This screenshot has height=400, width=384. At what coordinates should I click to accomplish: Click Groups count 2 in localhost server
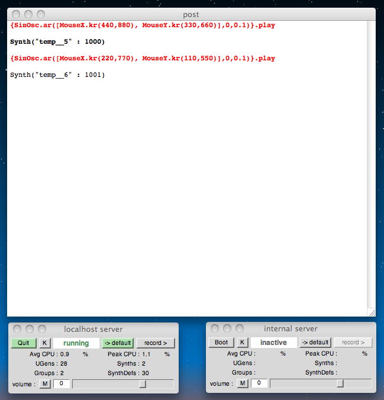click(62, 373)
